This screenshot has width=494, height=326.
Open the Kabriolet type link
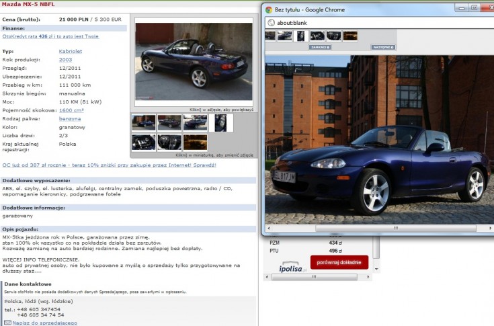(71, 51)
